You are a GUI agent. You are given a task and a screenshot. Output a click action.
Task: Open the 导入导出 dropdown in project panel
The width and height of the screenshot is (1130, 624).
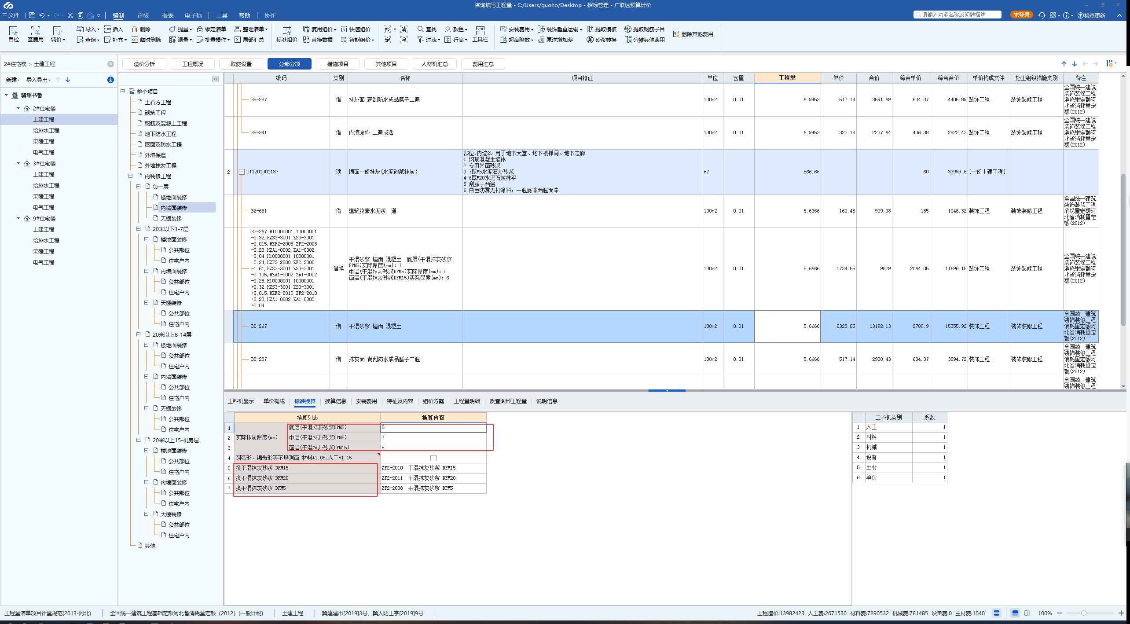[38, 80]
